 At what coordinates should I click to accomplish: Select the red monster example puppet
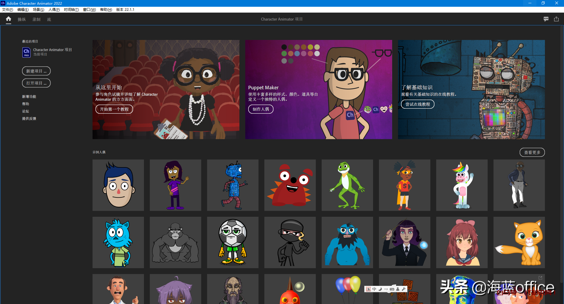pyautogui.click(x=290, y=185)
